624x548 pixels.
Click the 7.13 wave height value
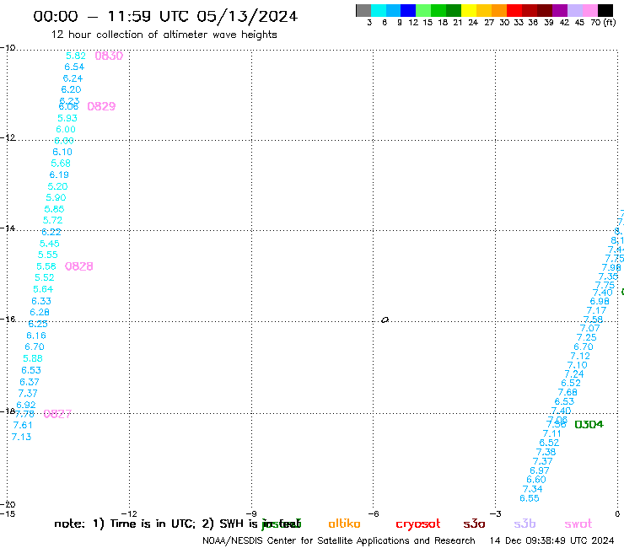(x=21, y=437)
